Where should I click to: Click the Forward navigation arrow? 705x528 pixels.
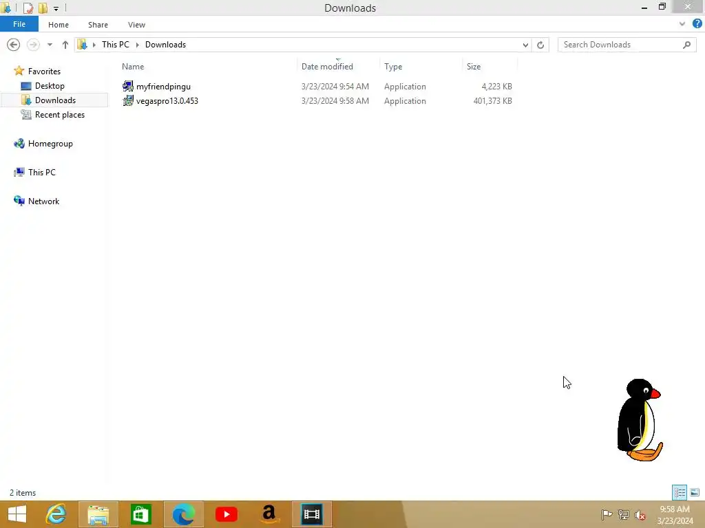tap(33, 45)
